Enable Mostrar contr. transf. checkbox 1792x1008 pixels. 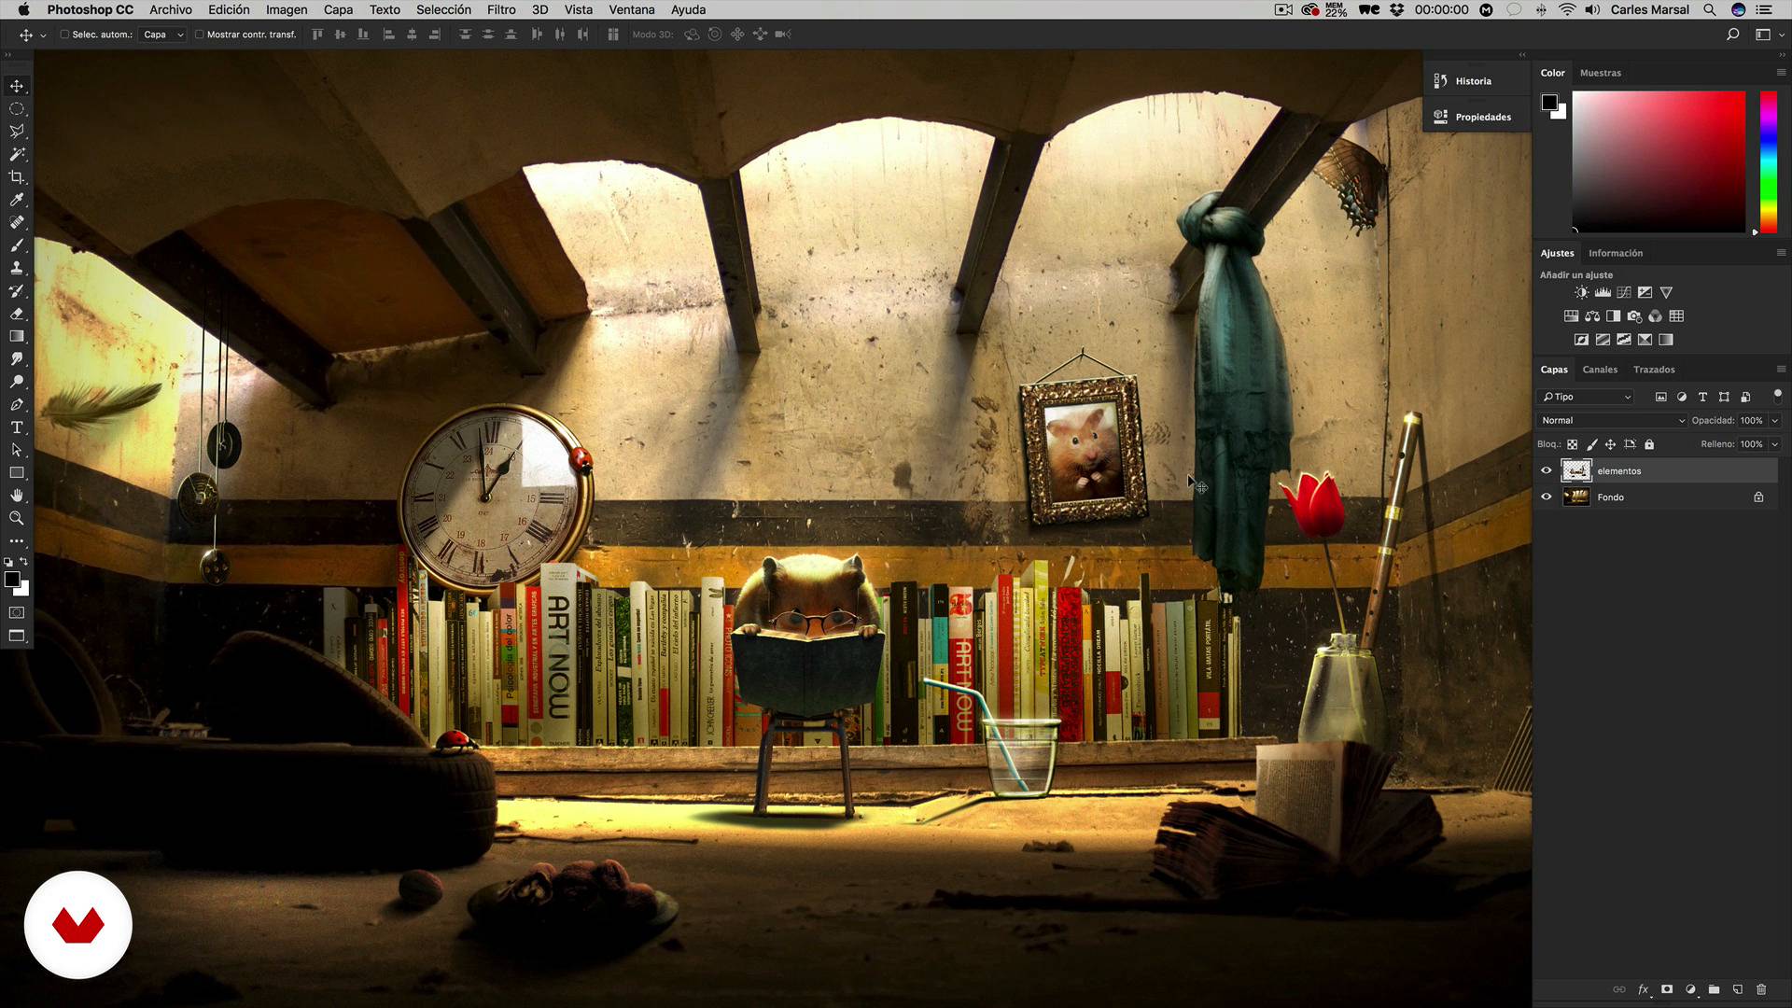pos(199,35)
